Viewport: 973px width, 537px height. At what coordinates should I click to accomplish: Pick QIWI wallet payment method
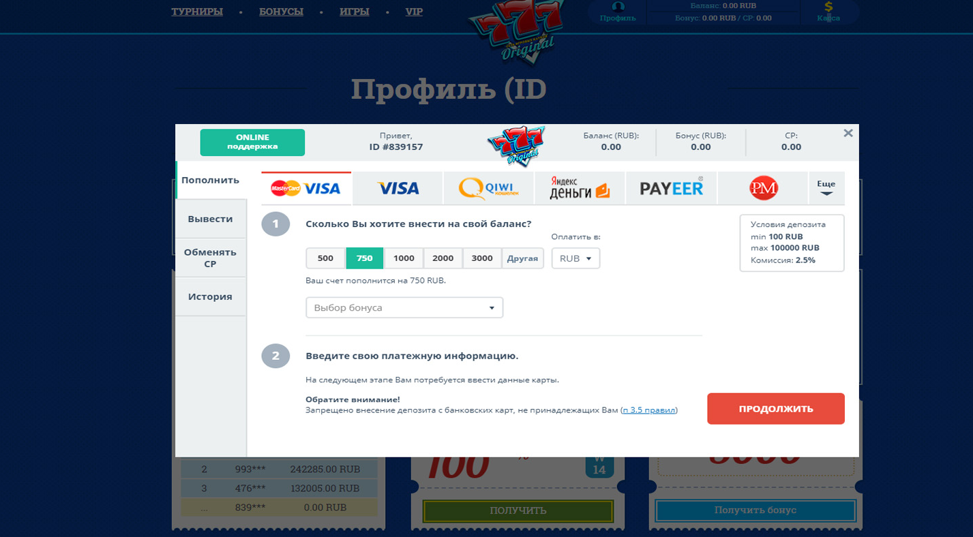tap(488, 188)
